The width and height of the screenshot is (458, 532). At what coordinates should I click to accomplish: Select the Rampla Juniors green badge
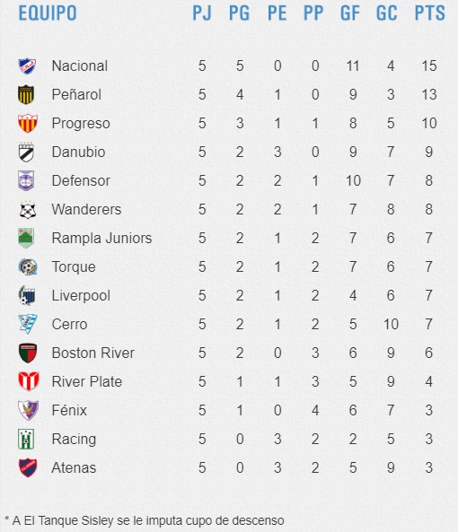pyautogui.click(x=26, y=238)
